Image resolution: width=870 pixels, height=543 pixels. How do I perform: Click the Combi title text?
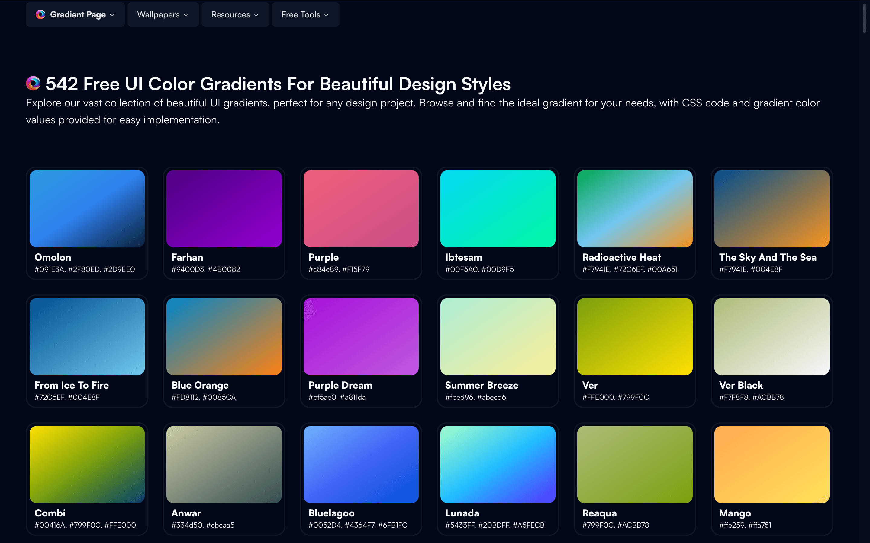(x=50, y=513)
